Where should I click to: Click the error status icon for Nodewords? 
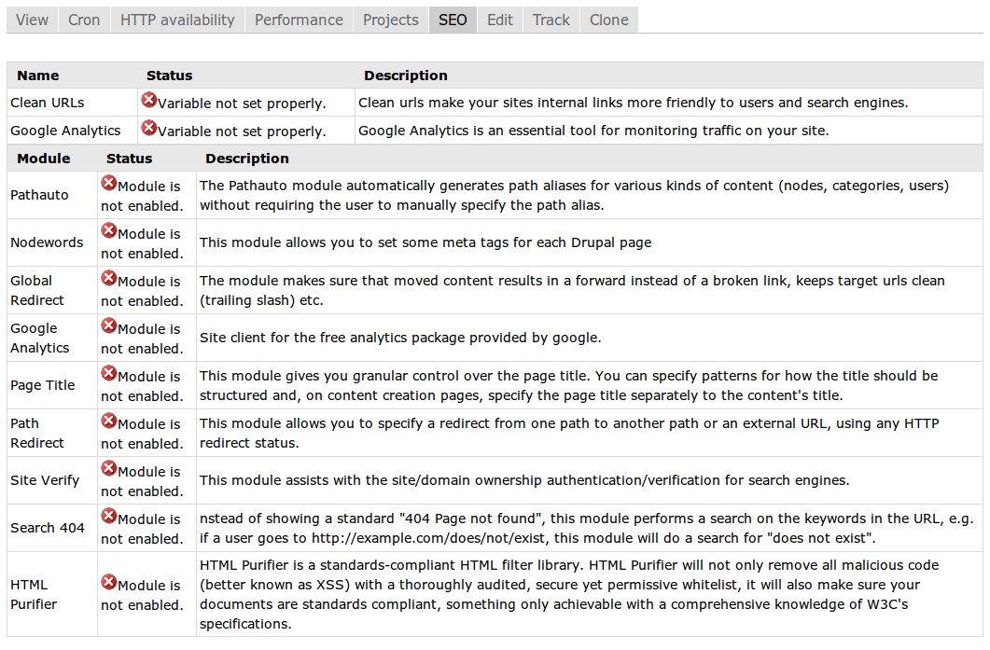pyautogui.click(x=109, y=230)
